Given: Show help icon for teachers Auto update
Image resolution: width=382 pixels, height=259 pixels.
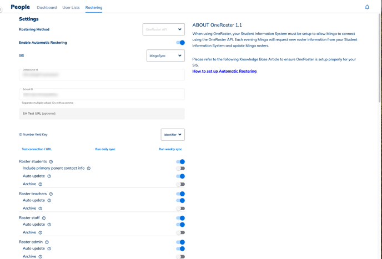Looking at the screenshot, I should coord(49,201).
